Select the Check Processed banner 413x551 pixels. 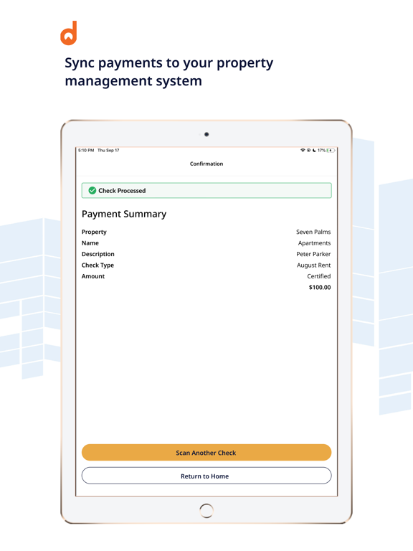click(x=206, y=190)
